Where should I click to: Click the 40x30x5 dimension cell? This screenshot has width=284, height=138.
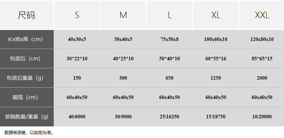pos(77,39)
